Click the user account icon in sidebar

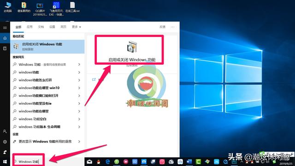[5, 131]
